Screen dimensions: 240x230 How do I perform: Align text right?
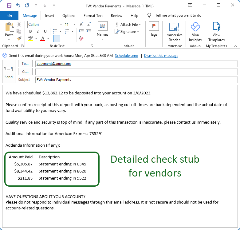[x=72, y=38]
